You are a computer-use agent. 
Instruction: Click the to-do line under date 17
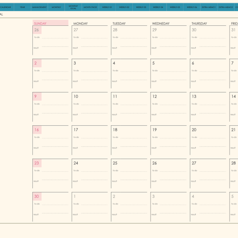coord(94,138)
